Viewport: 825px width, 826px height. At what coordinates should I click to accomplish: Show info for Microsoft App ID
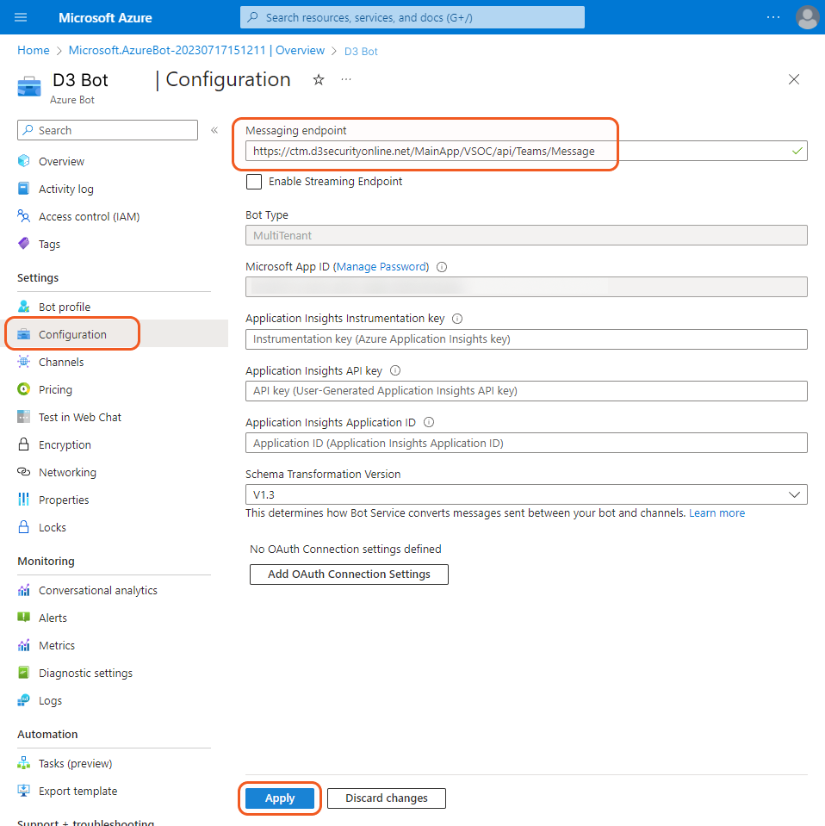coord(442,267)
